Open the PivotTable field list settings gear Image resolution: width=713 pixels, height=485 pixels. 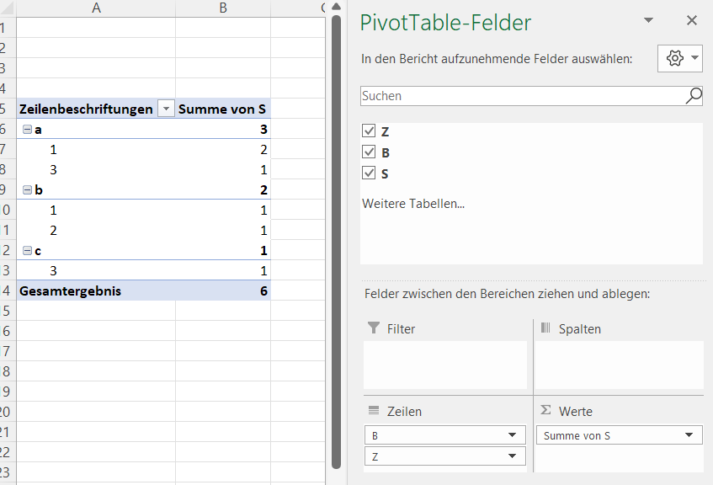(x=674, y=59)
